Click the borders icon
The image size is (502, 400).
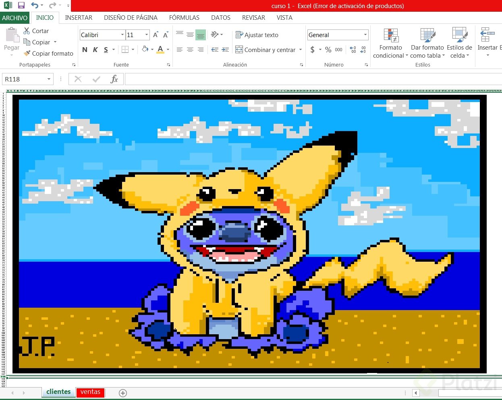(x=125, y=50)
